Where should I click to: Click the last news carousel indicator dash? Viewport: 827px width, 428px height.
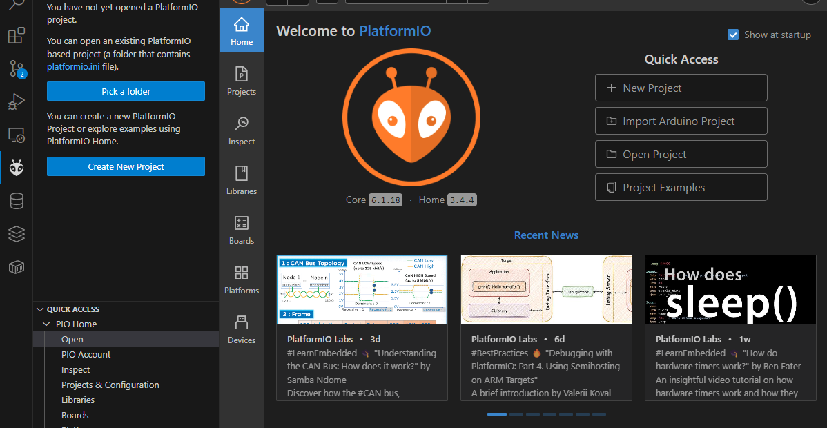(599, 414)
